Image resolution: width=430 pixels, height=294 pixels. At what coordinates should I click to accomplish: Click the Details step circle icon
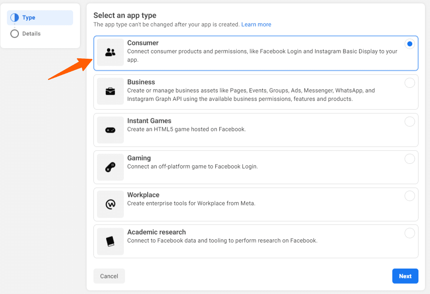[15, 33]
